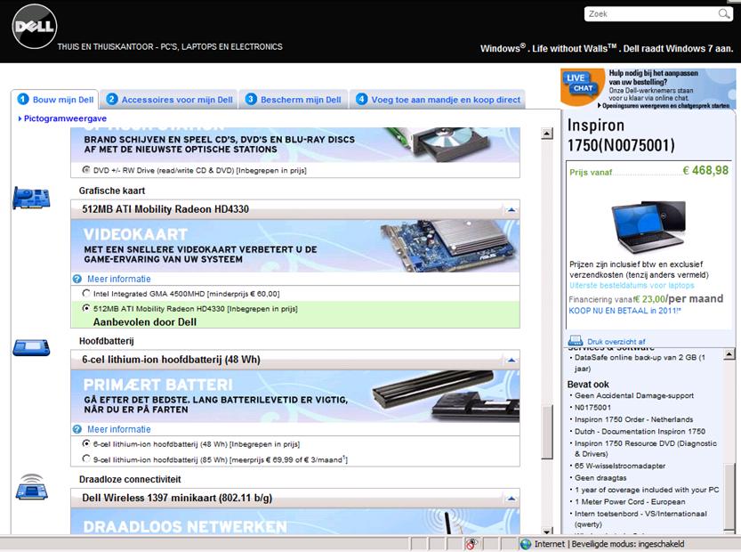Screen dimensions: 741x552
Task: Choose the 9-cel lithium-ion battery (85 Wh)
Action: pos(86,459)
